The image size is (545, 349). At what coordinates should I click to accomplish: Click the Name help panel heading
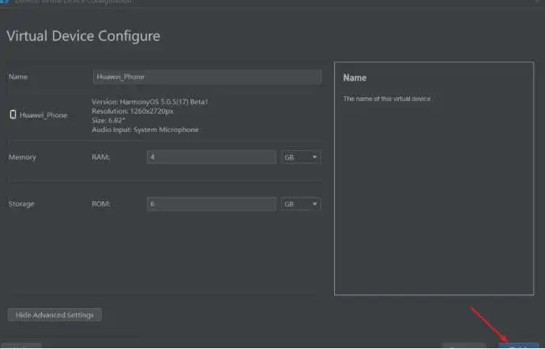point(355,78)
